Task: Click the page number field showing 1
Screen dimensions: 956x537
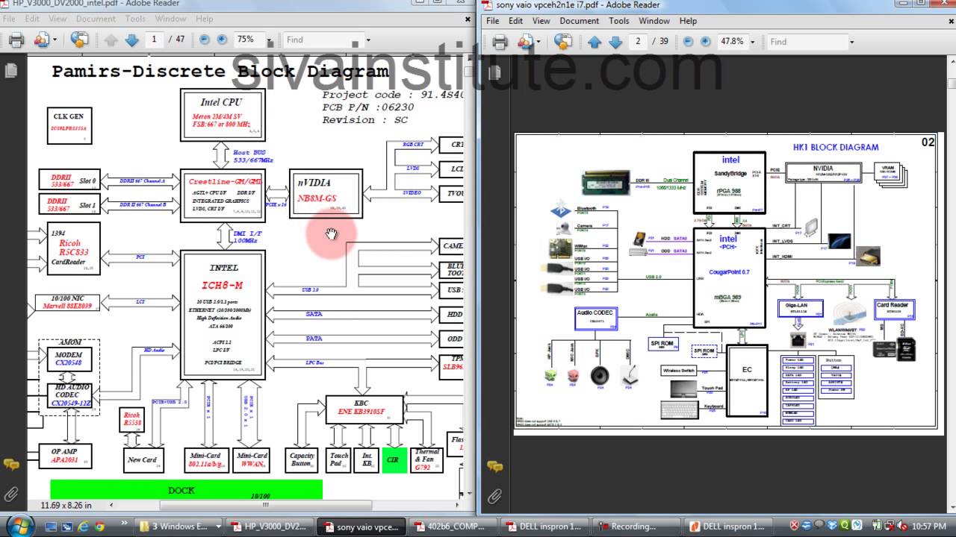Action: click(155, 40)
